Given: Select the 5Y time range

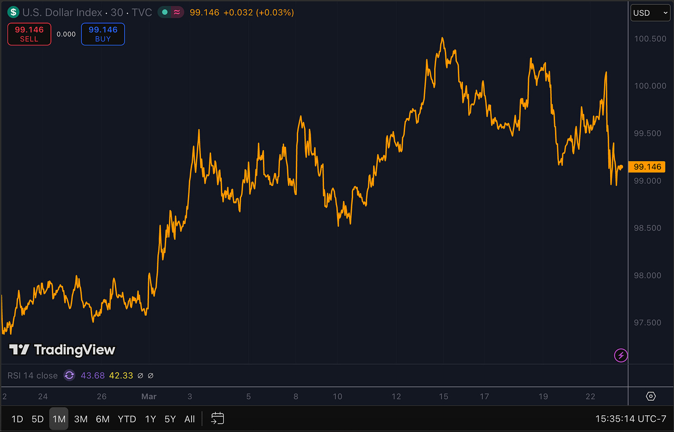Looking at the screenshot, I should [170, 419].
